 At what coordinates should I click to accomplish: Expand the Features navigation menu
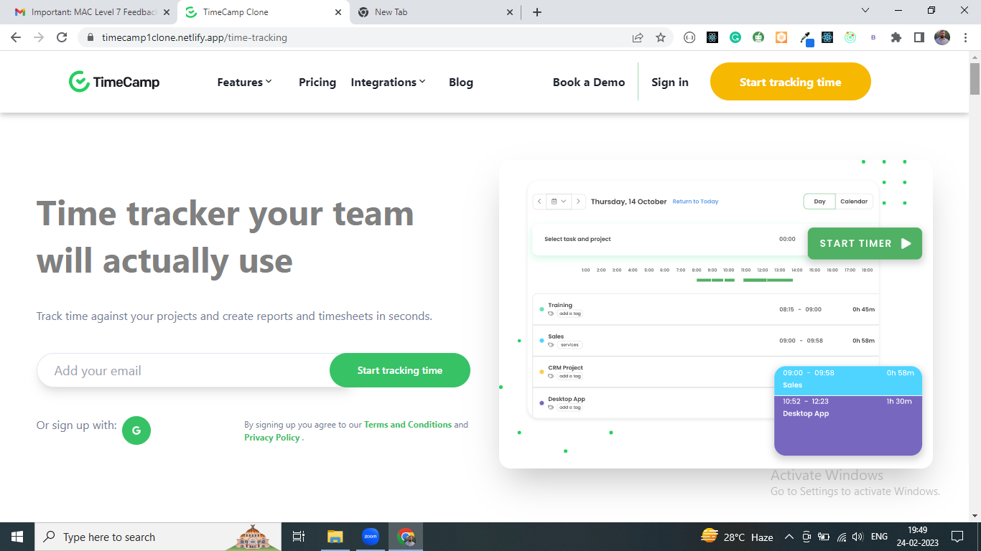pyautogui.click(x=244, y=82)
